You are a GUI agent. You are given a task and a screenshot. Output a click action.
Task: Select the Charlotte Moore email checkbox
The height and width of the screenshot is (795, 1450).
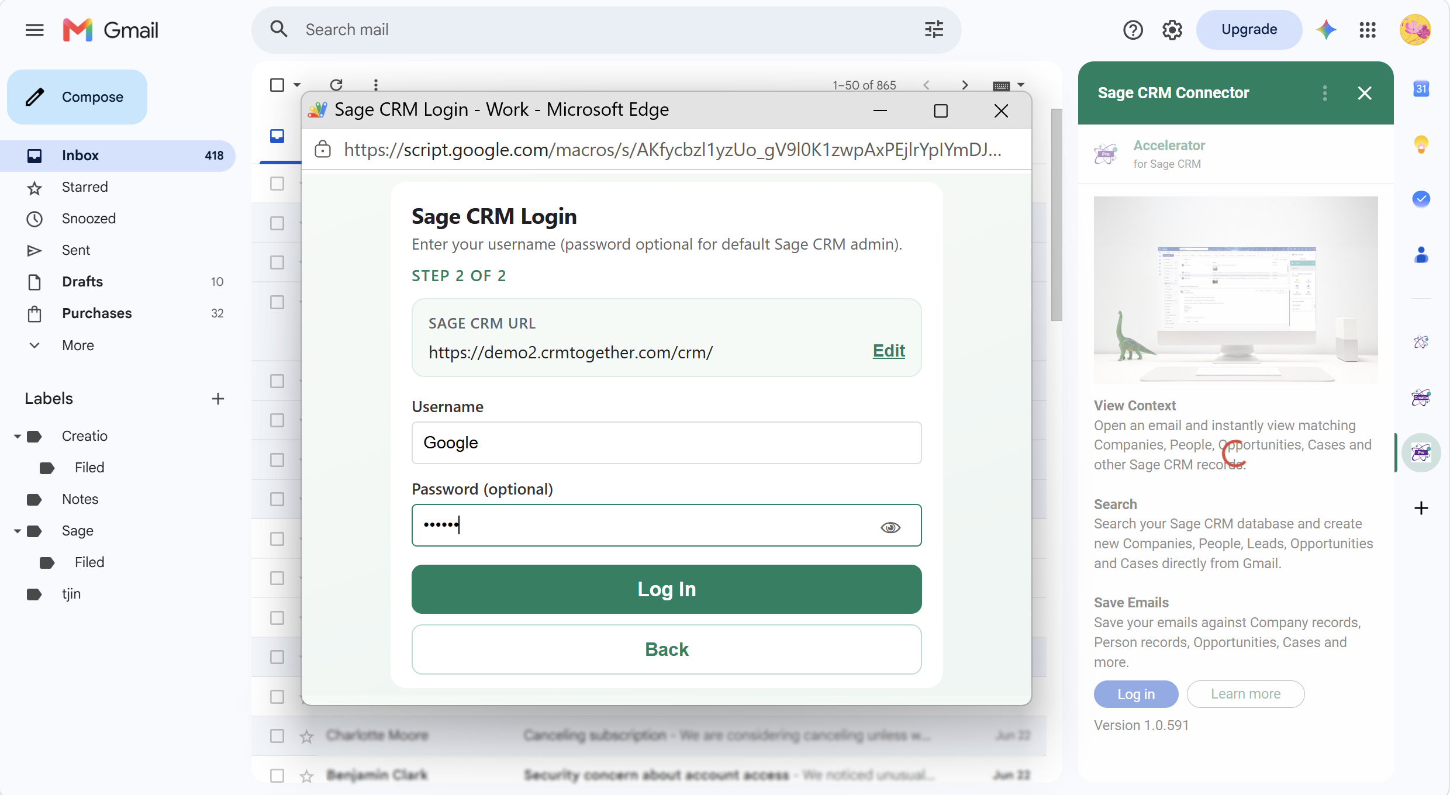click(277, 736)
